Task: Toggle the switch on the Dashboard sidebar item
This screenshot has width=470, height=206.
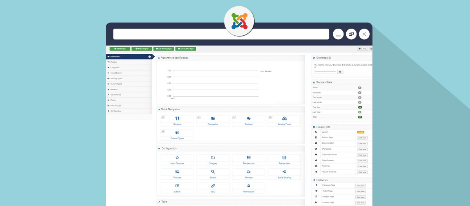Action: pos(150,57)
